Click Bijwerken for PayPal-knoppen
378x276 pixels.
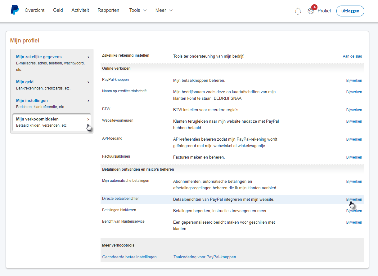click(354, 81)
